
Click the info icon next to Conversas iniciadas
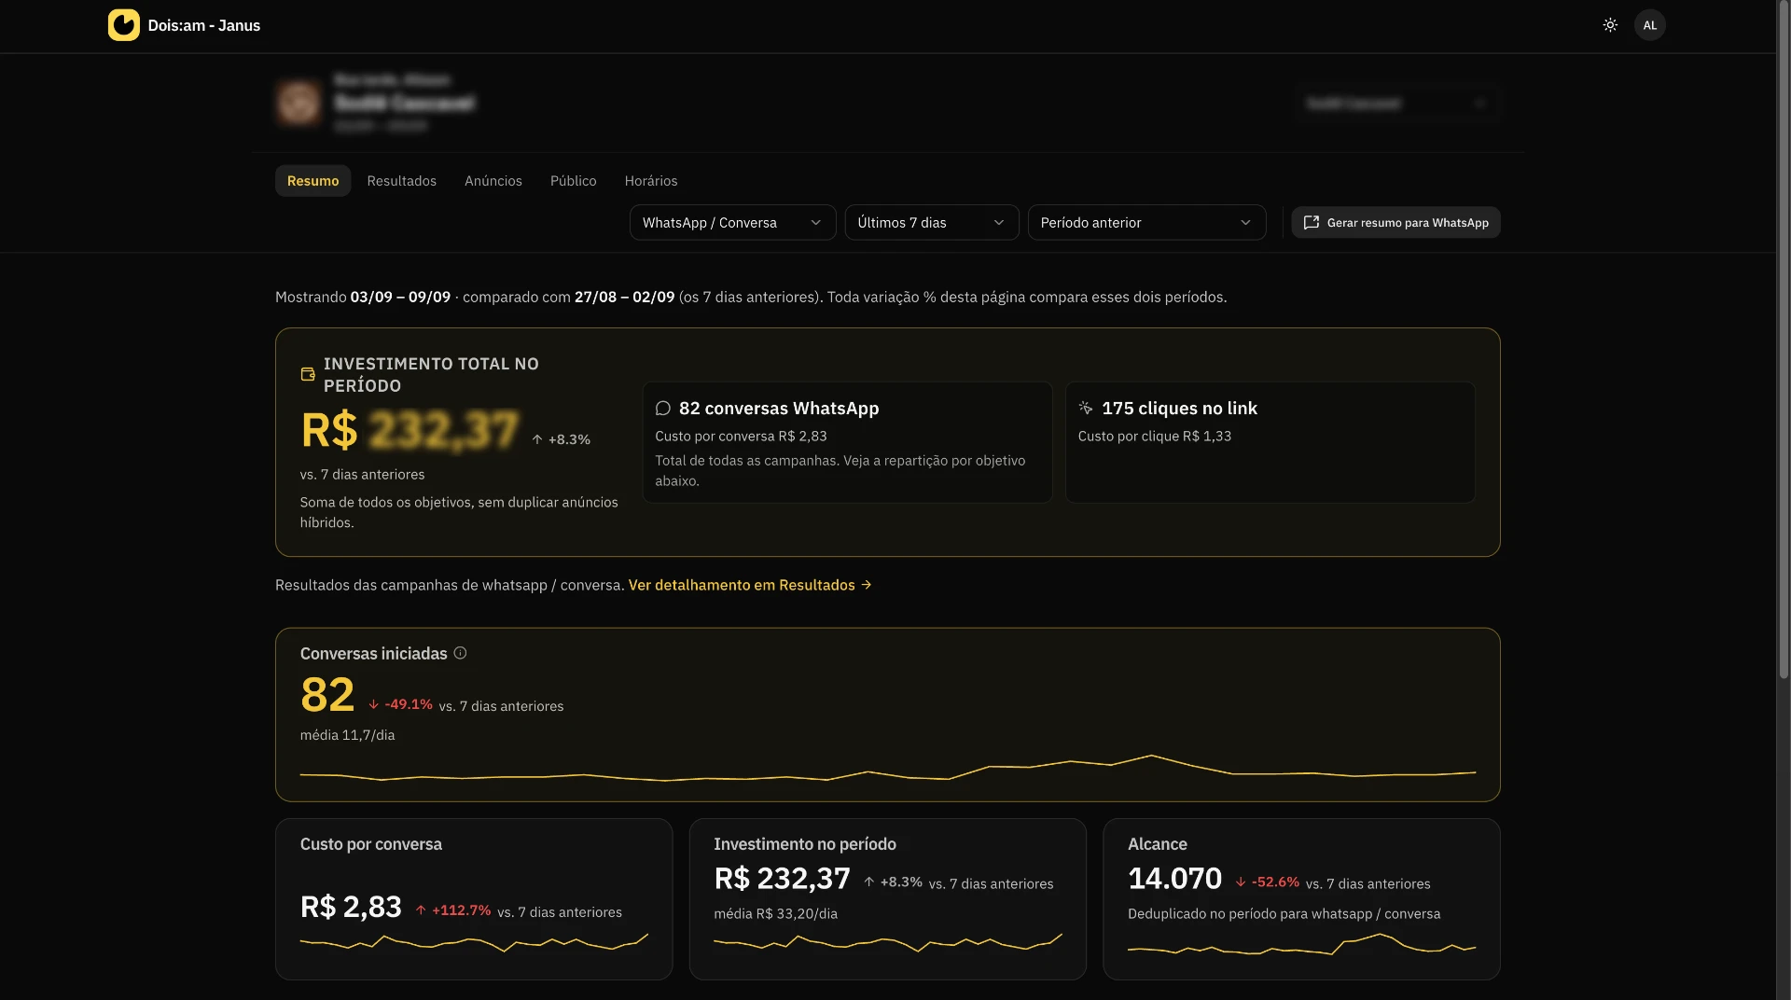[x=460, y=653]
